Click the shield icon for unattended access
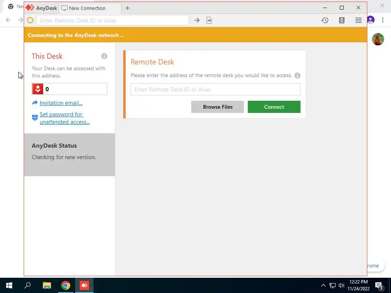The image size is (391, 293). point(35,118)
